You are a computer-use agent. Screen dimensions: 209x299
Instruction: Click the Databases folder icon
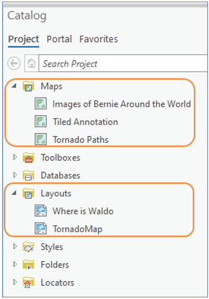tap(28, 175)
